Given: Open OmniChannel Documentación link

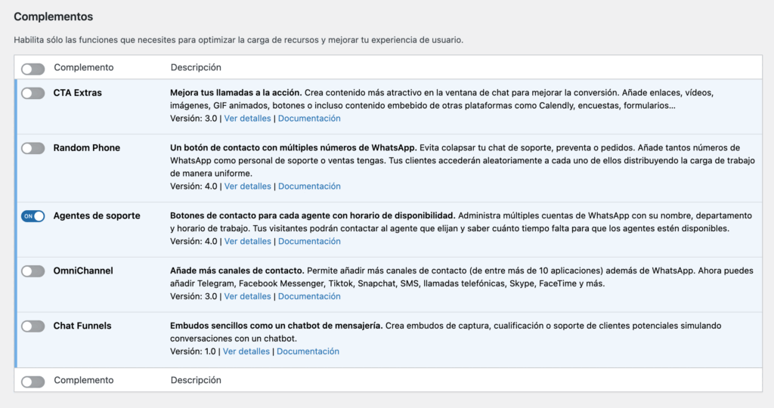Looking at the screenshot, I should [309, 297].
